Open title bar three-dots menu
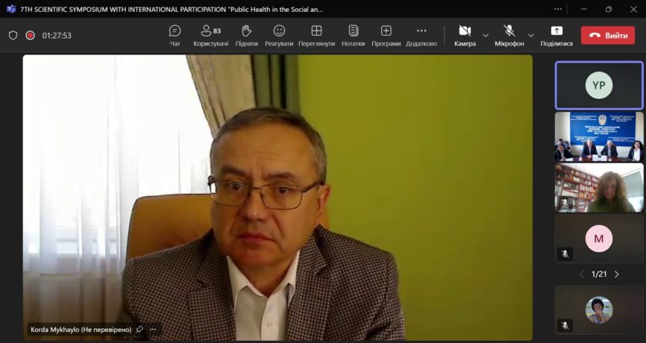This screenshot has width=646, height=343. click(x=558, y=9)
